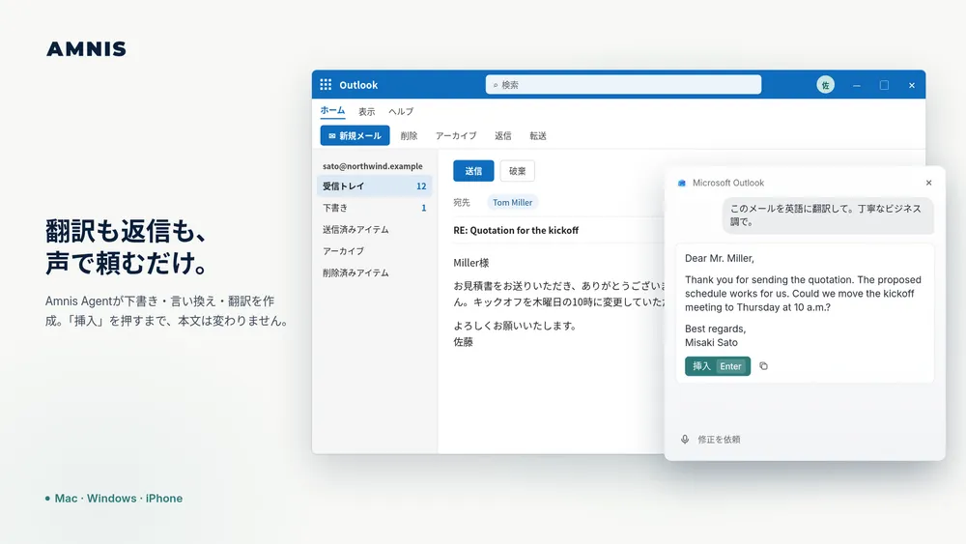The width and height of the screenshot is (966, 544).
Task: Click the Dear Mr. Miller, line
Action: point(719,258)
